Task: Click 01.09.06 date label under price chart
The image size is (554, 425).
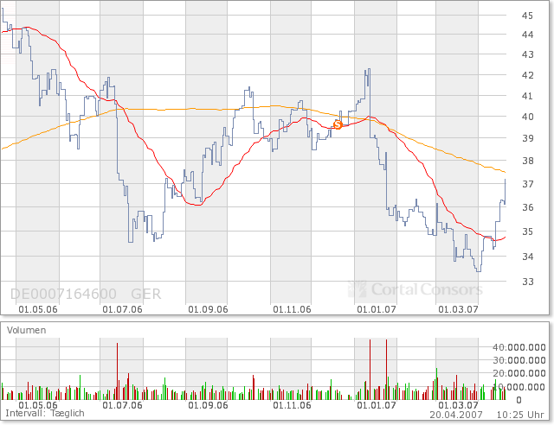Action: tap(209, 308)
